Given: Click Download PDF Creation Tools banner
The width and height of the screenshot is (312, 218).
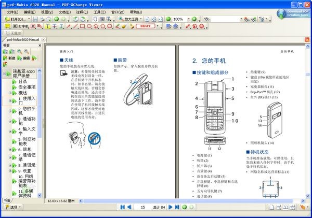Looking at the screenshot, I should [x=293, y=13].
